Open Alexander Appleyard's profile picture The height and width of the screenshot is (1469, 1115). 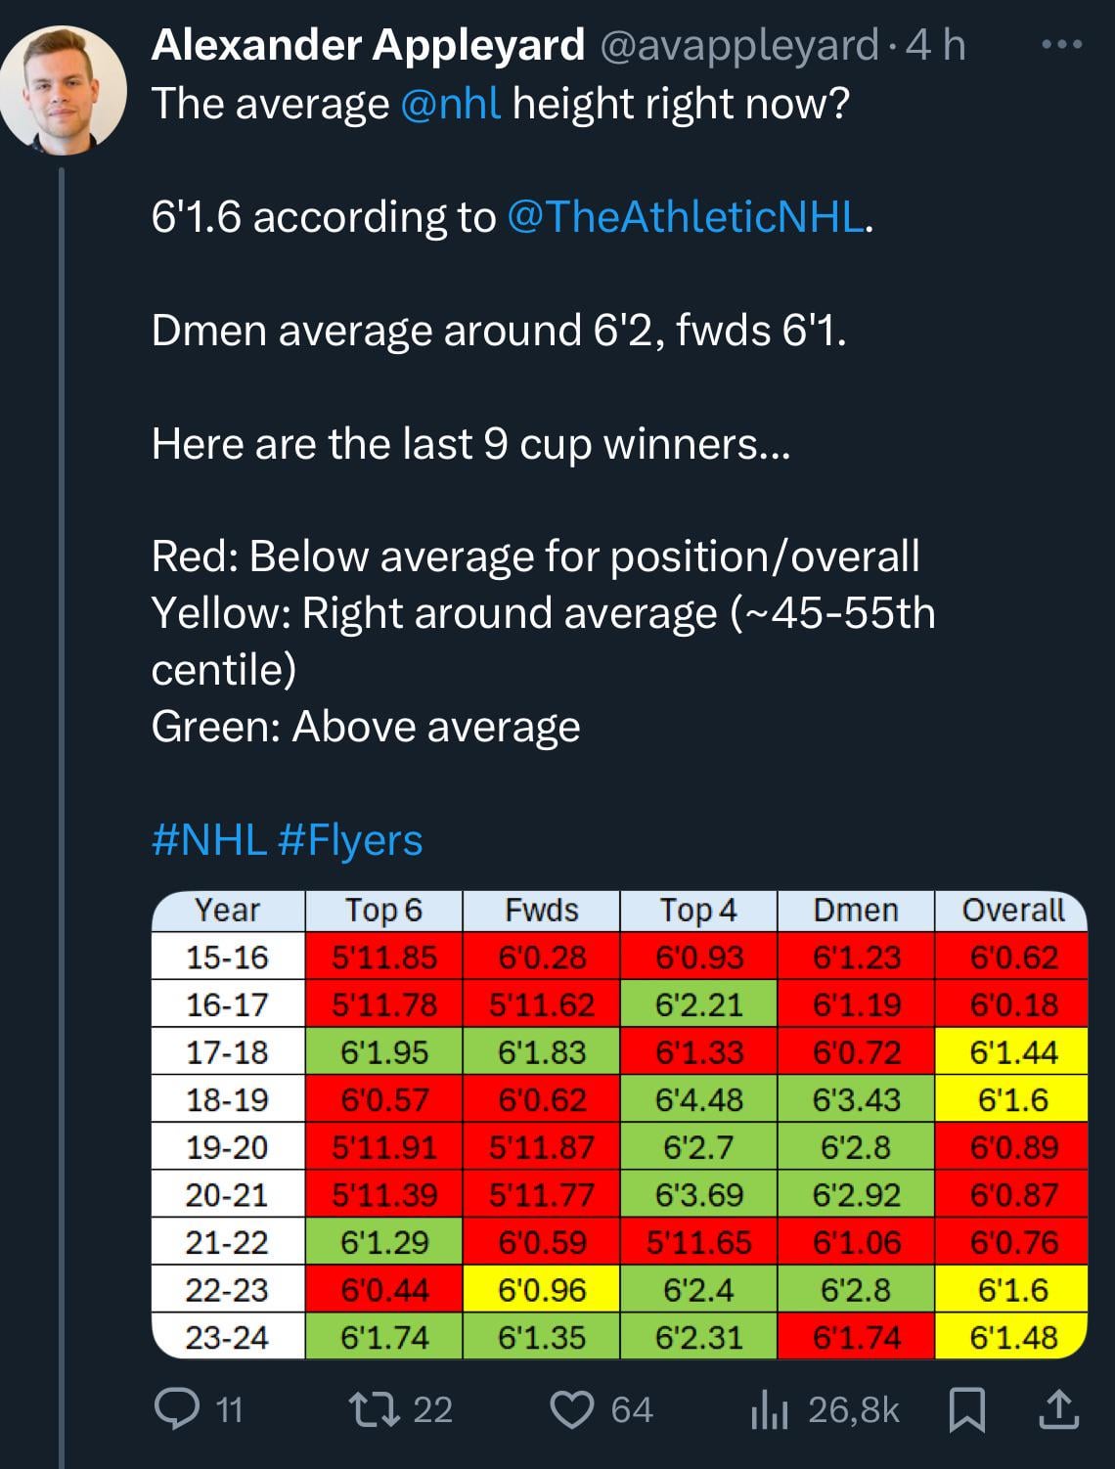pos(64,90)
